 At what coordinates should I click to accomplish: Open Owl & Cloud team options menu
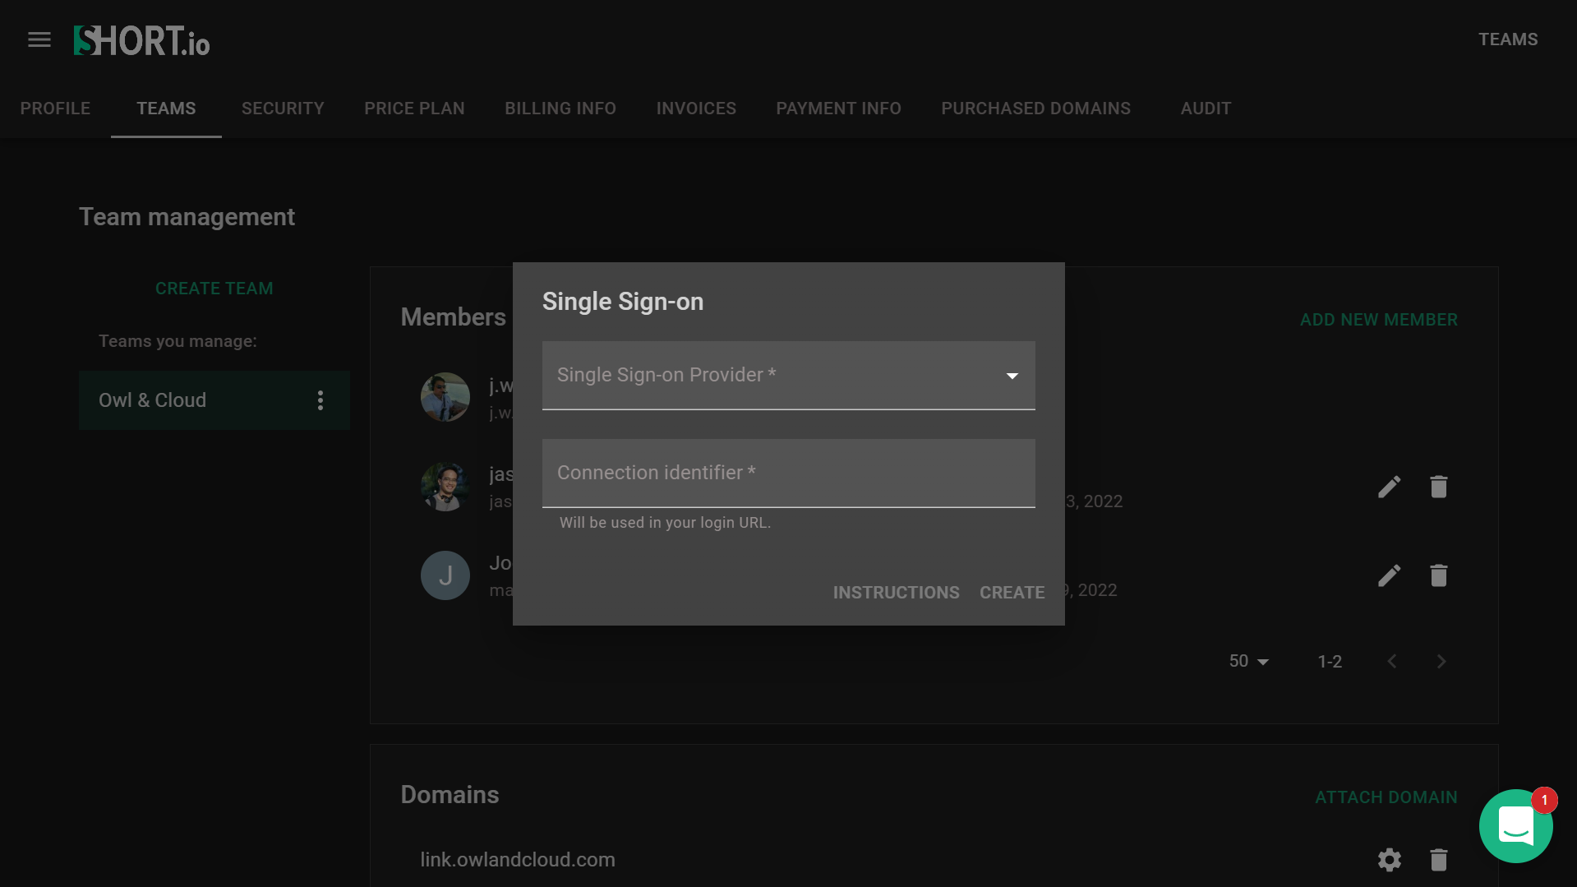320,400
